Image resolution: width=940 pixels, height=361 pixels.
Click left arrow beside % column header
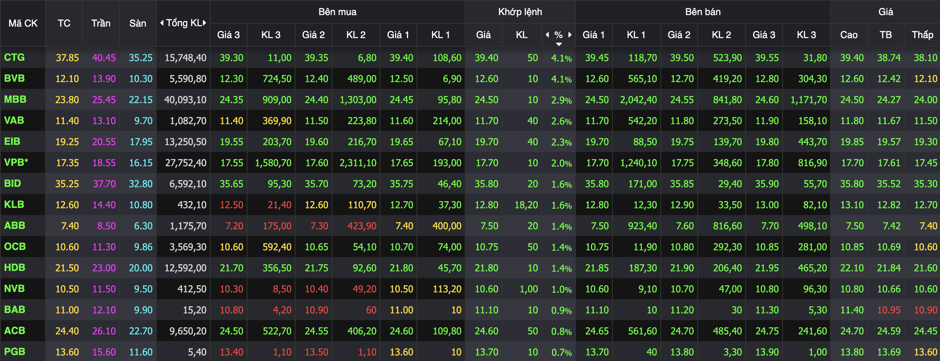pyautogui.click(x=547, y=35)
